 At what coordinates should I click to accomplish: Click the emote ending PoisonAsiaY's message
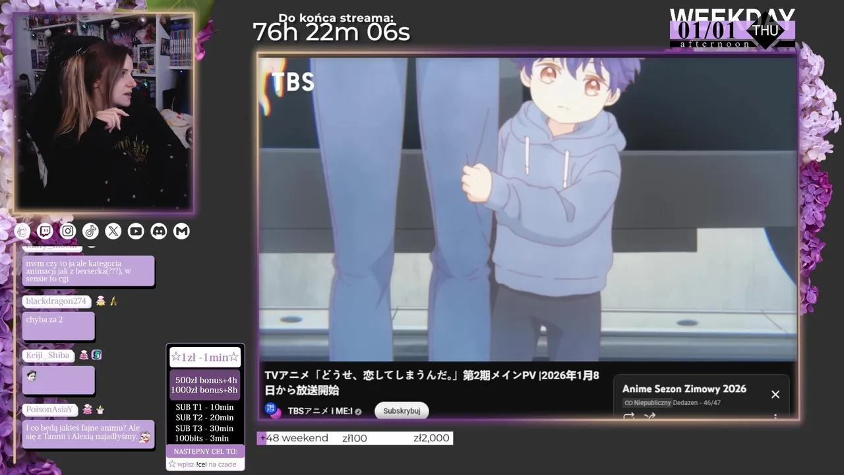pyautogui.click(x=145, y=437)
